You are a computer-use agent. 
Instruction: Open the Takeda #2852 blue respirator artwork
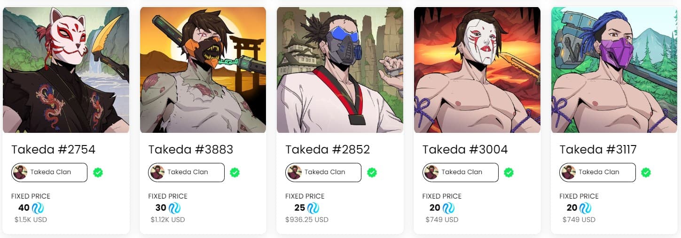click(340, 69)
